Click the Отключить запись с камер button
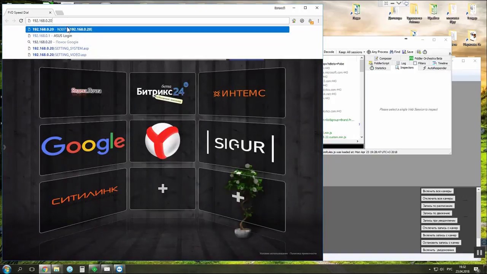This screenshot has height=274, width=487. 440,228
